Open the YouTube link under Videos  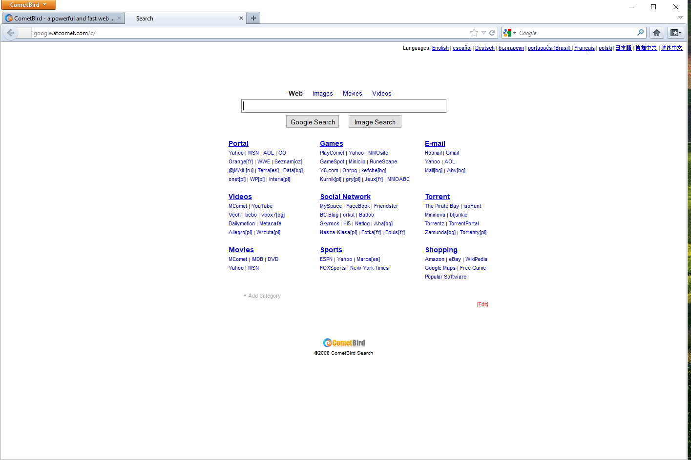pos(262,206)
